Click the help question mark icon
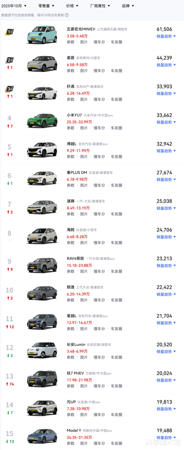 tap(67, 15)
